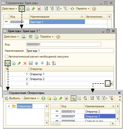Copy-add icon in Справочник Бригады toolbar

coord(28,9)
